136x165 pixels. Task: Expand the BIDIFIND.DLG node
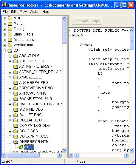coord(10,110)
